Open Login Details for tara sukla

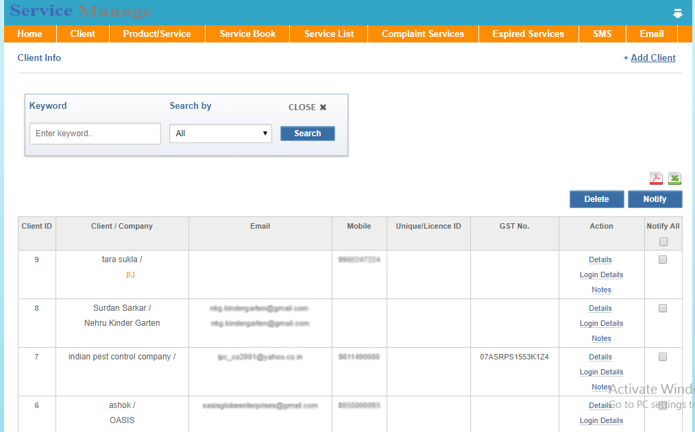tap(601, 275)
